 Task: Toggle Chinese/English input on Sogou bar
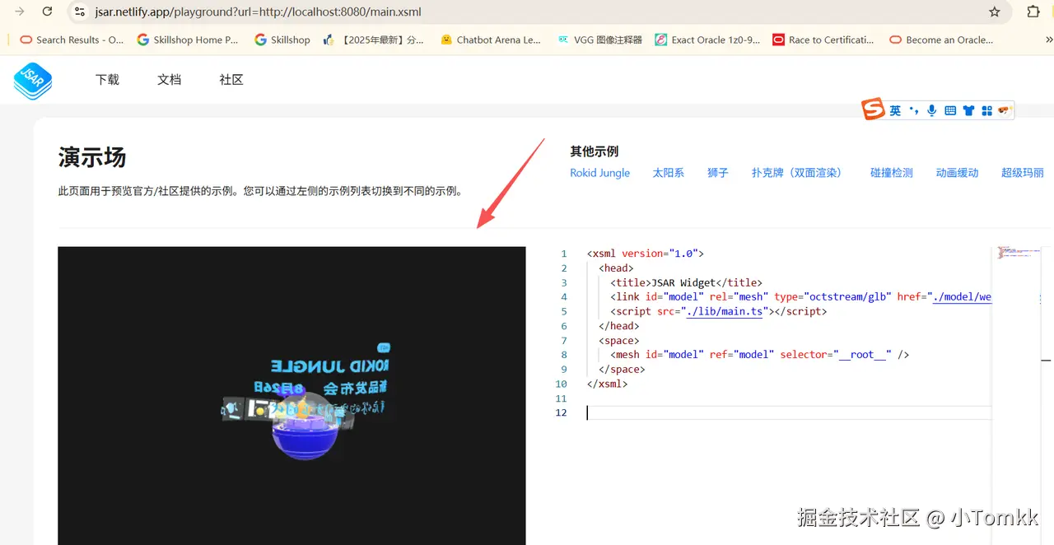coord(895,109)
